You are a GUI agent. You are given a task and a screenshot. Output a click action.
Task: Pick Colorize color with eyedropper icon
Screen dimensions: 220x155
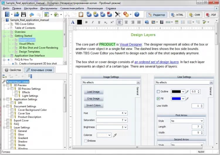point(115,135)
